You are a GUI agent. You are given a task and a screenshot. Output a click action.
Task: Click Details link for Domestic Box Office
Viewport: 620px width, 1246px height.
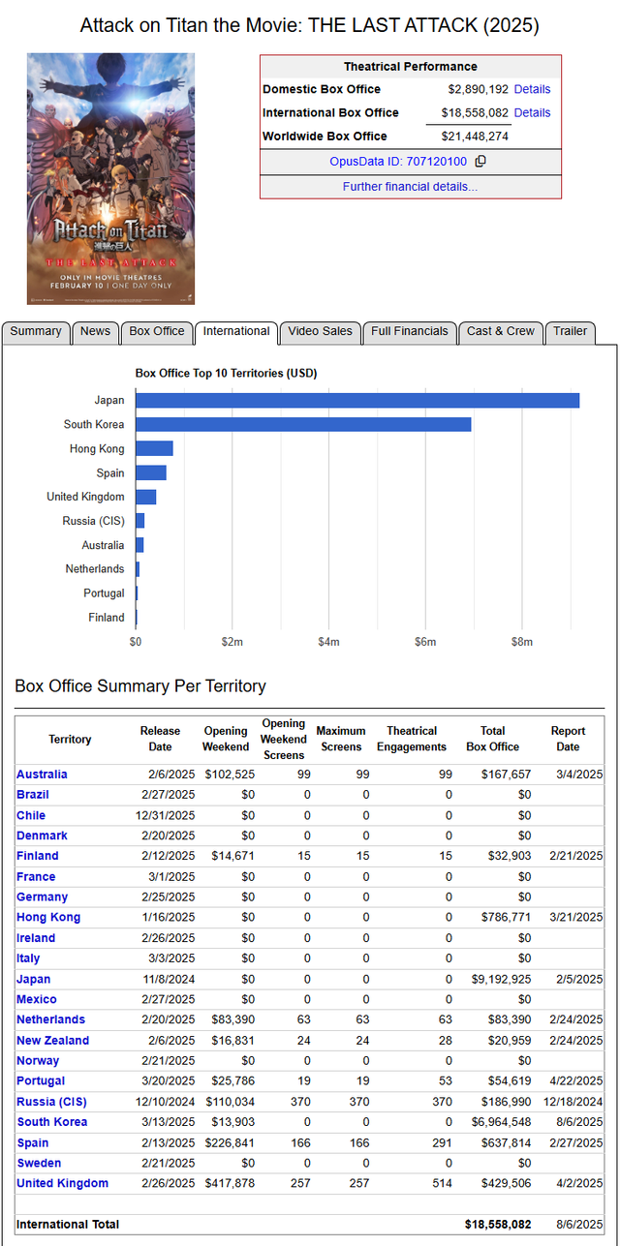pos(532,89)
